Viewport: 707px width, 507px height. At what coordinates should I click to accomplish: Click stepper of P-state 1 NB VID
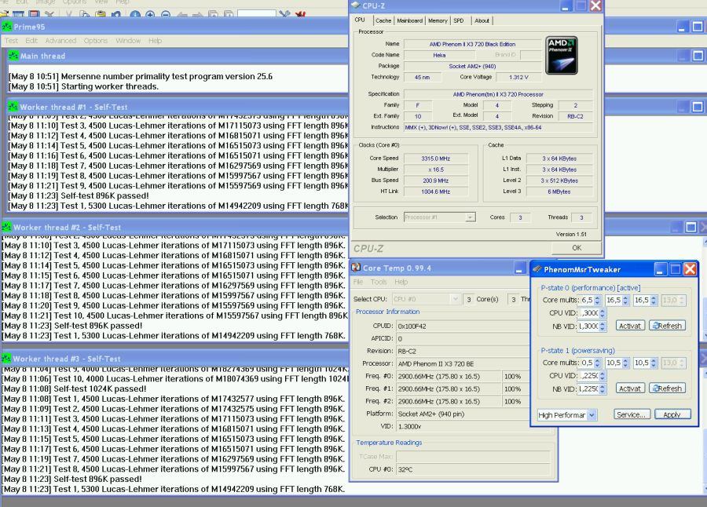pos(603,388)
